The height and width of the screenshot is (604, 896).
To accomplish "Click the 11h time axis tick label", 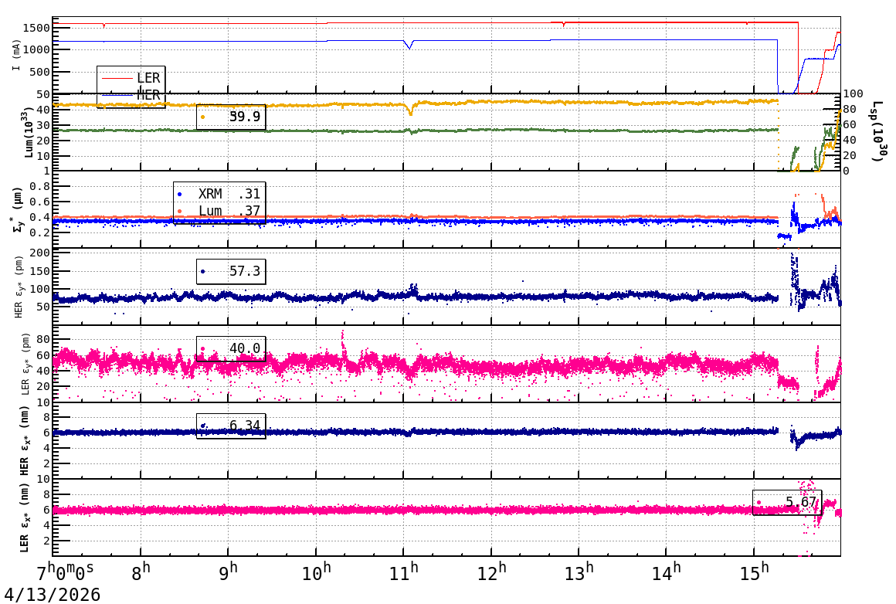I will click(404, 573).
